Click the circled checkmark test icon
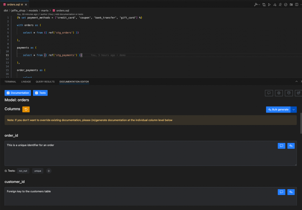Screen dimensions: 302x210 285,5
